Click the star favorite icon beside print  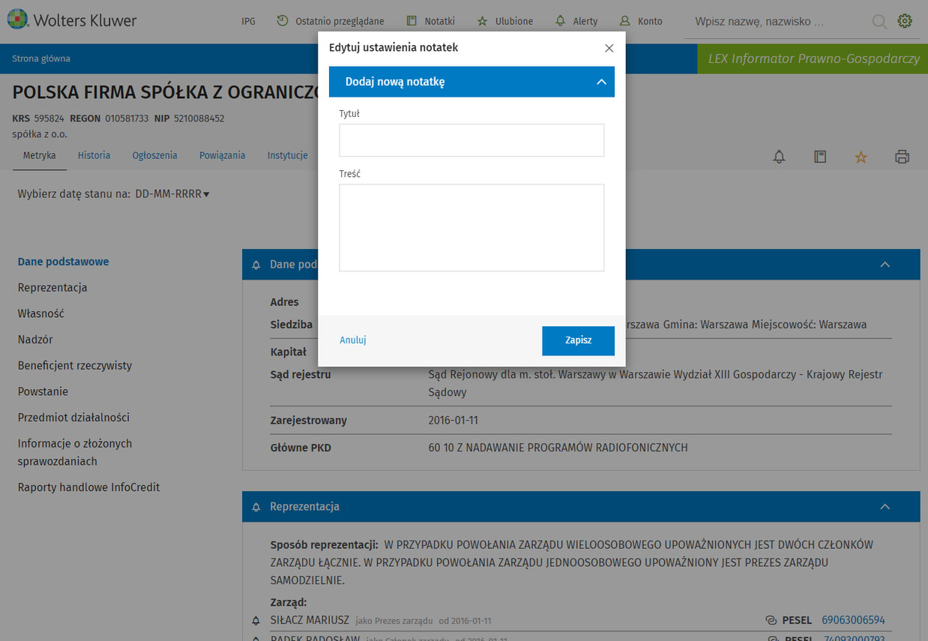coord(861,157)
